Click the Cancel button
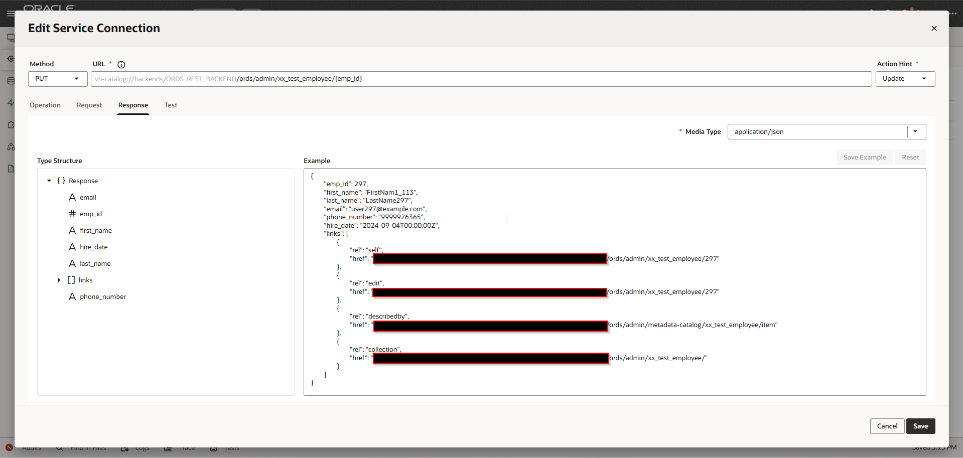 point(887,426)
